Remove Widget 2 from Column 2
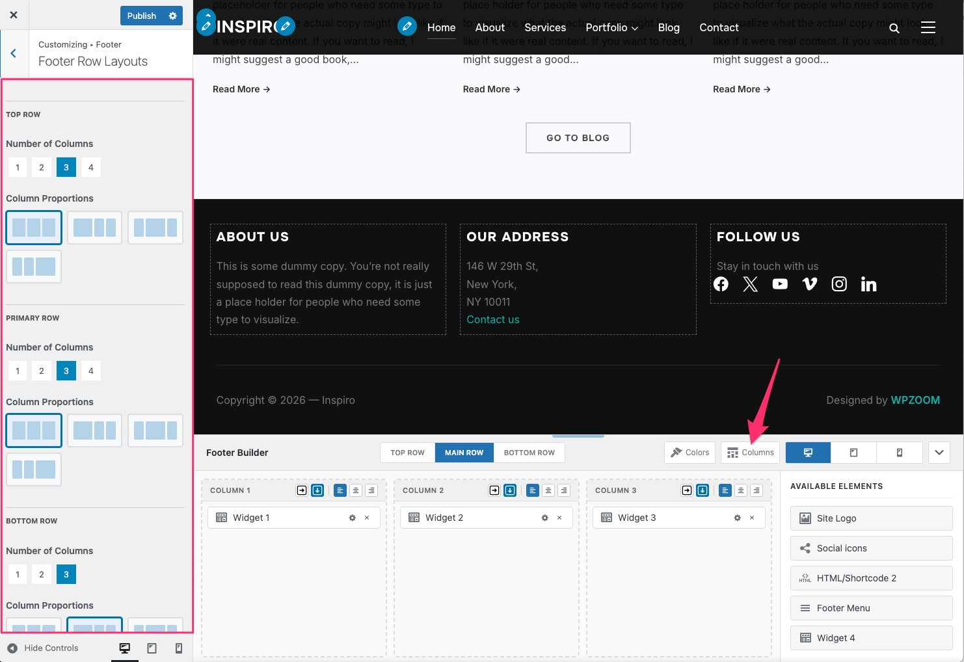The width and height of the screenshot is (964, 662). click(559, 518)
